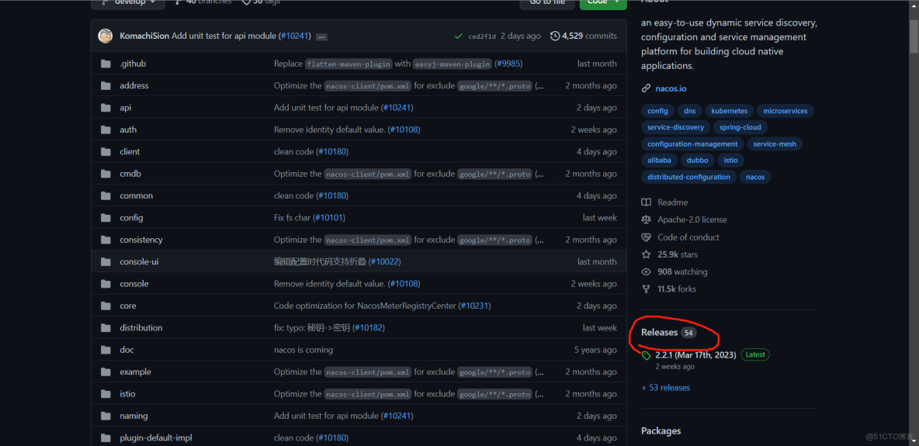Select the microservices topic tag
This screenshot has width=919, height=446.
coord(785,111)
